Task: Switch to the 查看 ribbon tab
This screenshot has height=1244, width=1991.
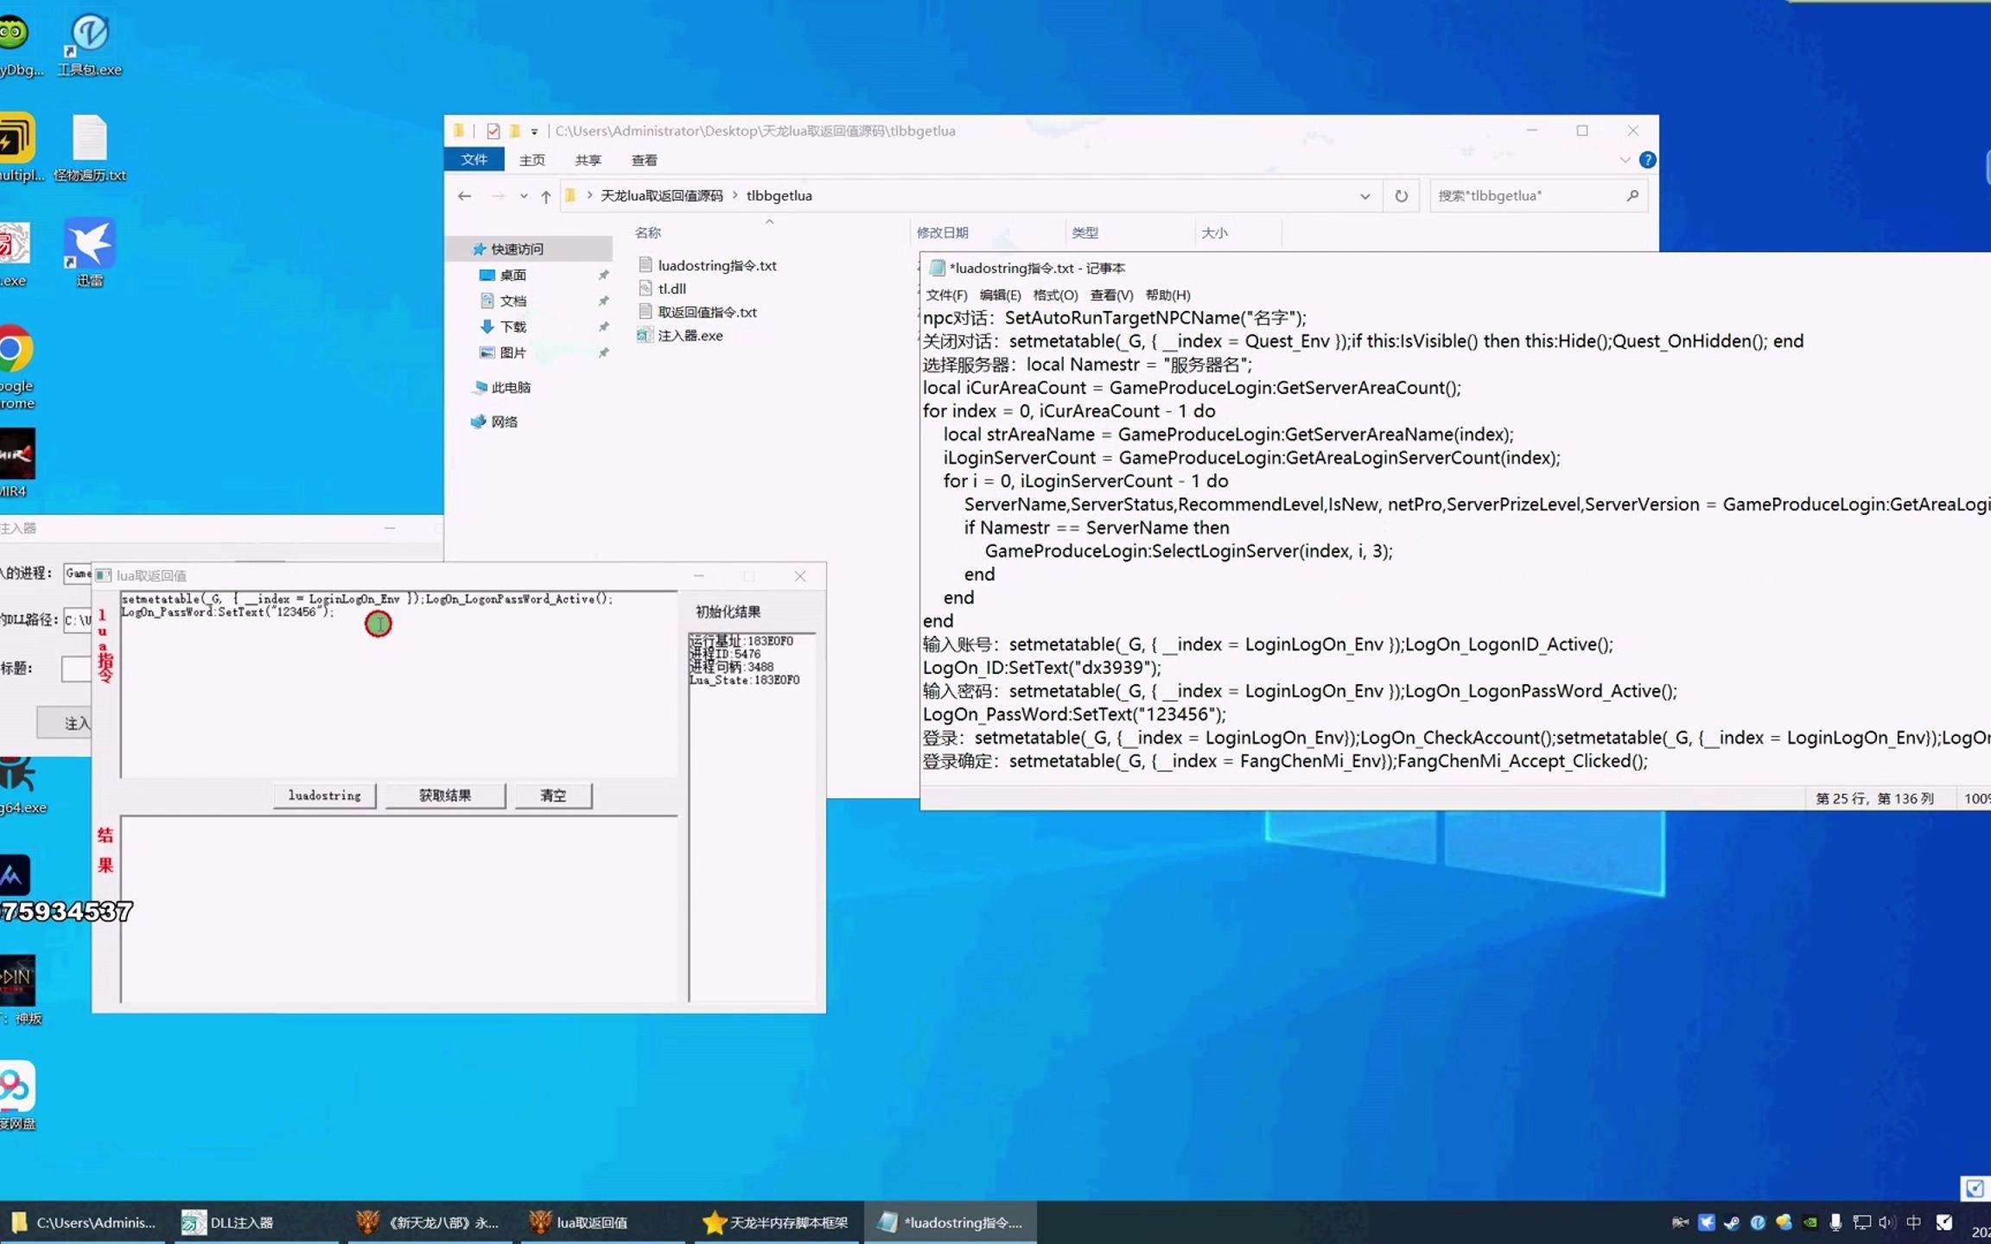Action: point(644,160)
